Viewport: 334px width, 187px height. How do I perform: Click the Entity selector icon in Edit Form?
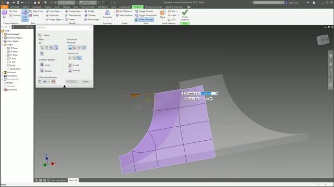pos(40,35)
